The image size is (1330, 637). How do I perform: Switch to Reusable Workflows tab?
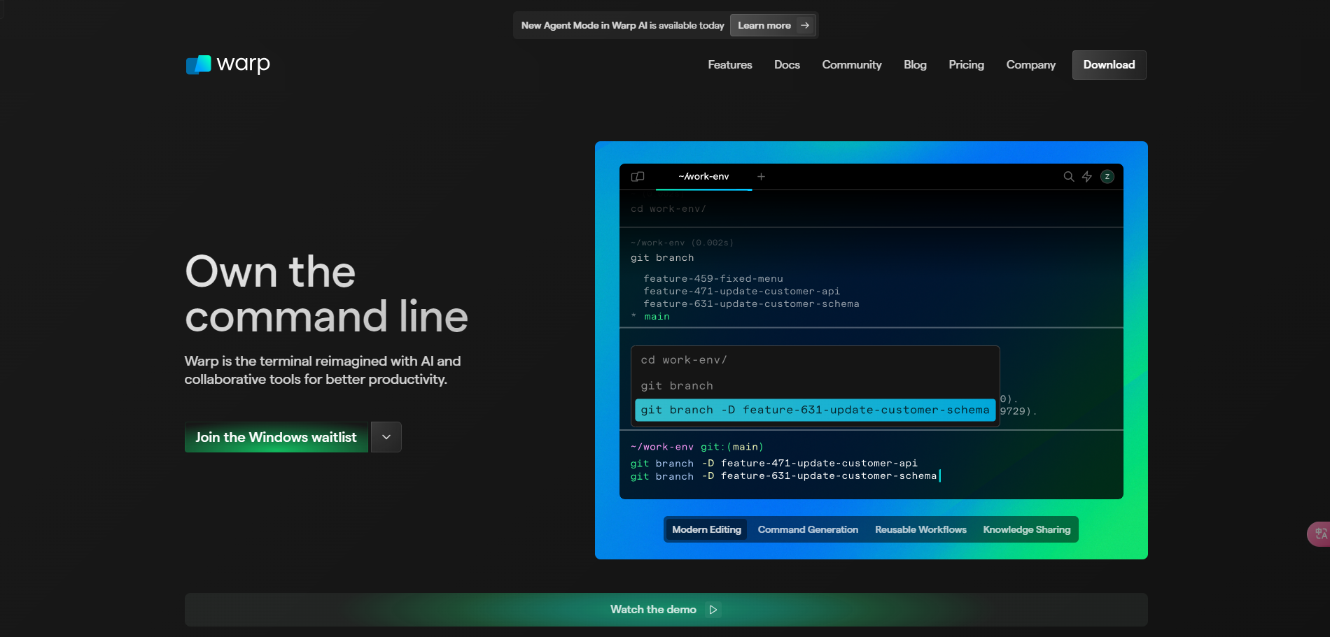click(x=920, y=529)
